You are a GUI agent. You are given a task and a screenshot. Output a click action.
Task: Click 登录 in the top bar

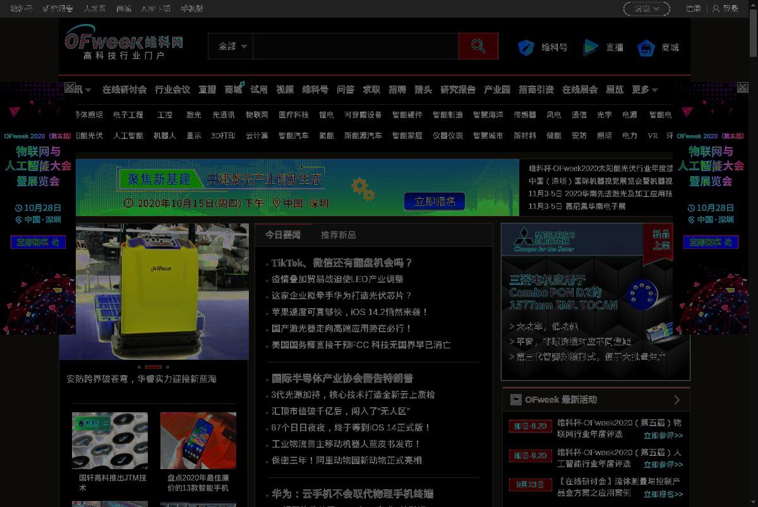pos(730,9)
